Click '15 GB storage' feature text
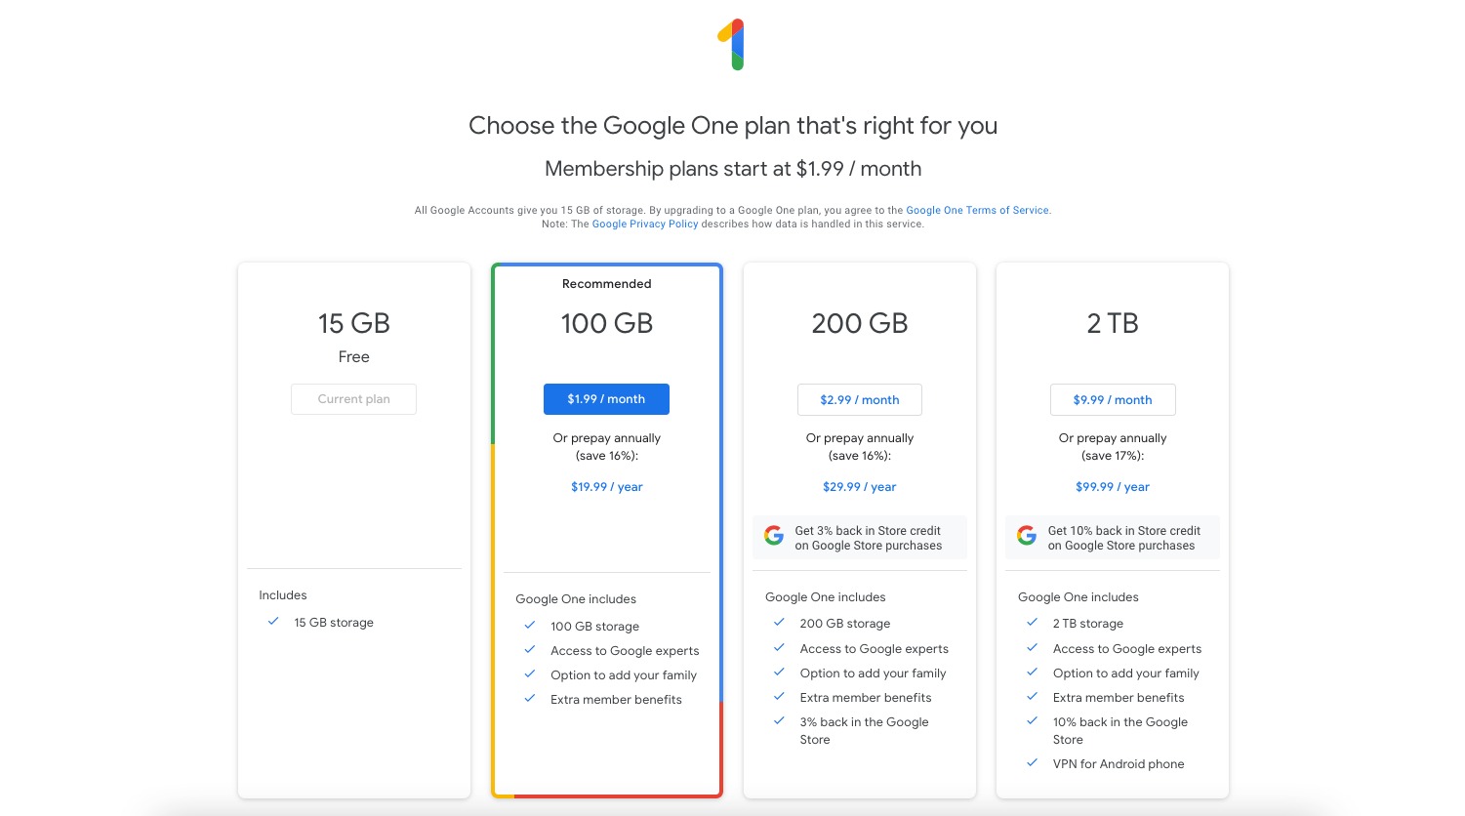1465x816 pixels. point(334,623)
